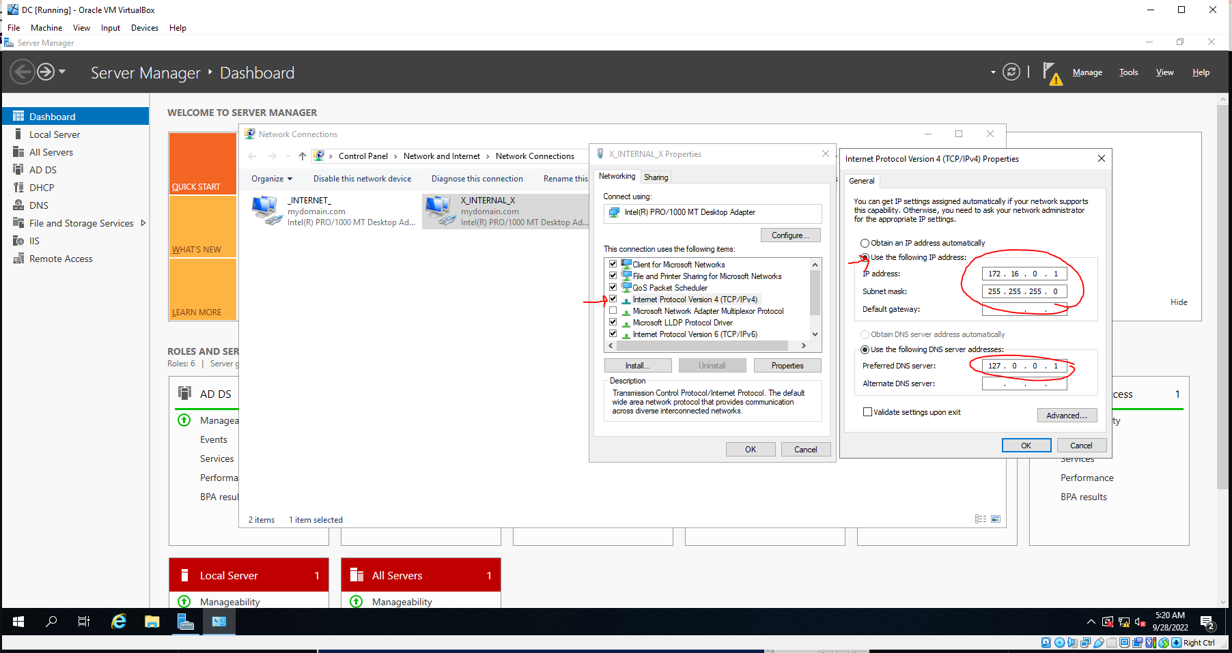This screenshot has width=1232, height=653.
Task: Select the X_INTERNAL_X network adapter icon
Action: (439, 211)
